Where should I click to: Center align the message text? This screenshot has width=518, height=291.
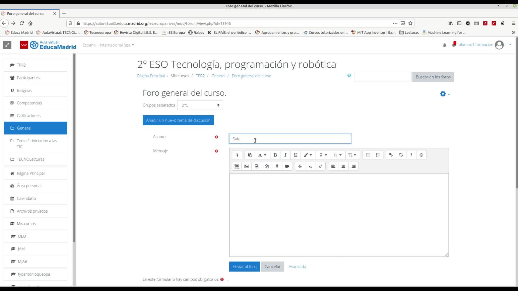[343, 166]
